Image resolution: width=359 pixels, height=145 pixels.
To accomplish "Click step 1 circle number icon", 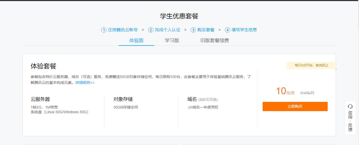I will click(x=104, y=30).
